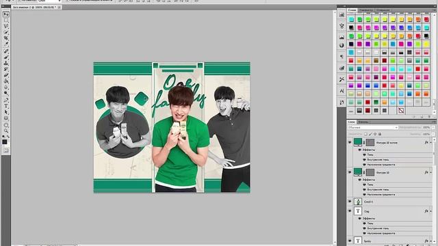Select the Pen tool
The image size is (438, 246).
click(6, 100)
